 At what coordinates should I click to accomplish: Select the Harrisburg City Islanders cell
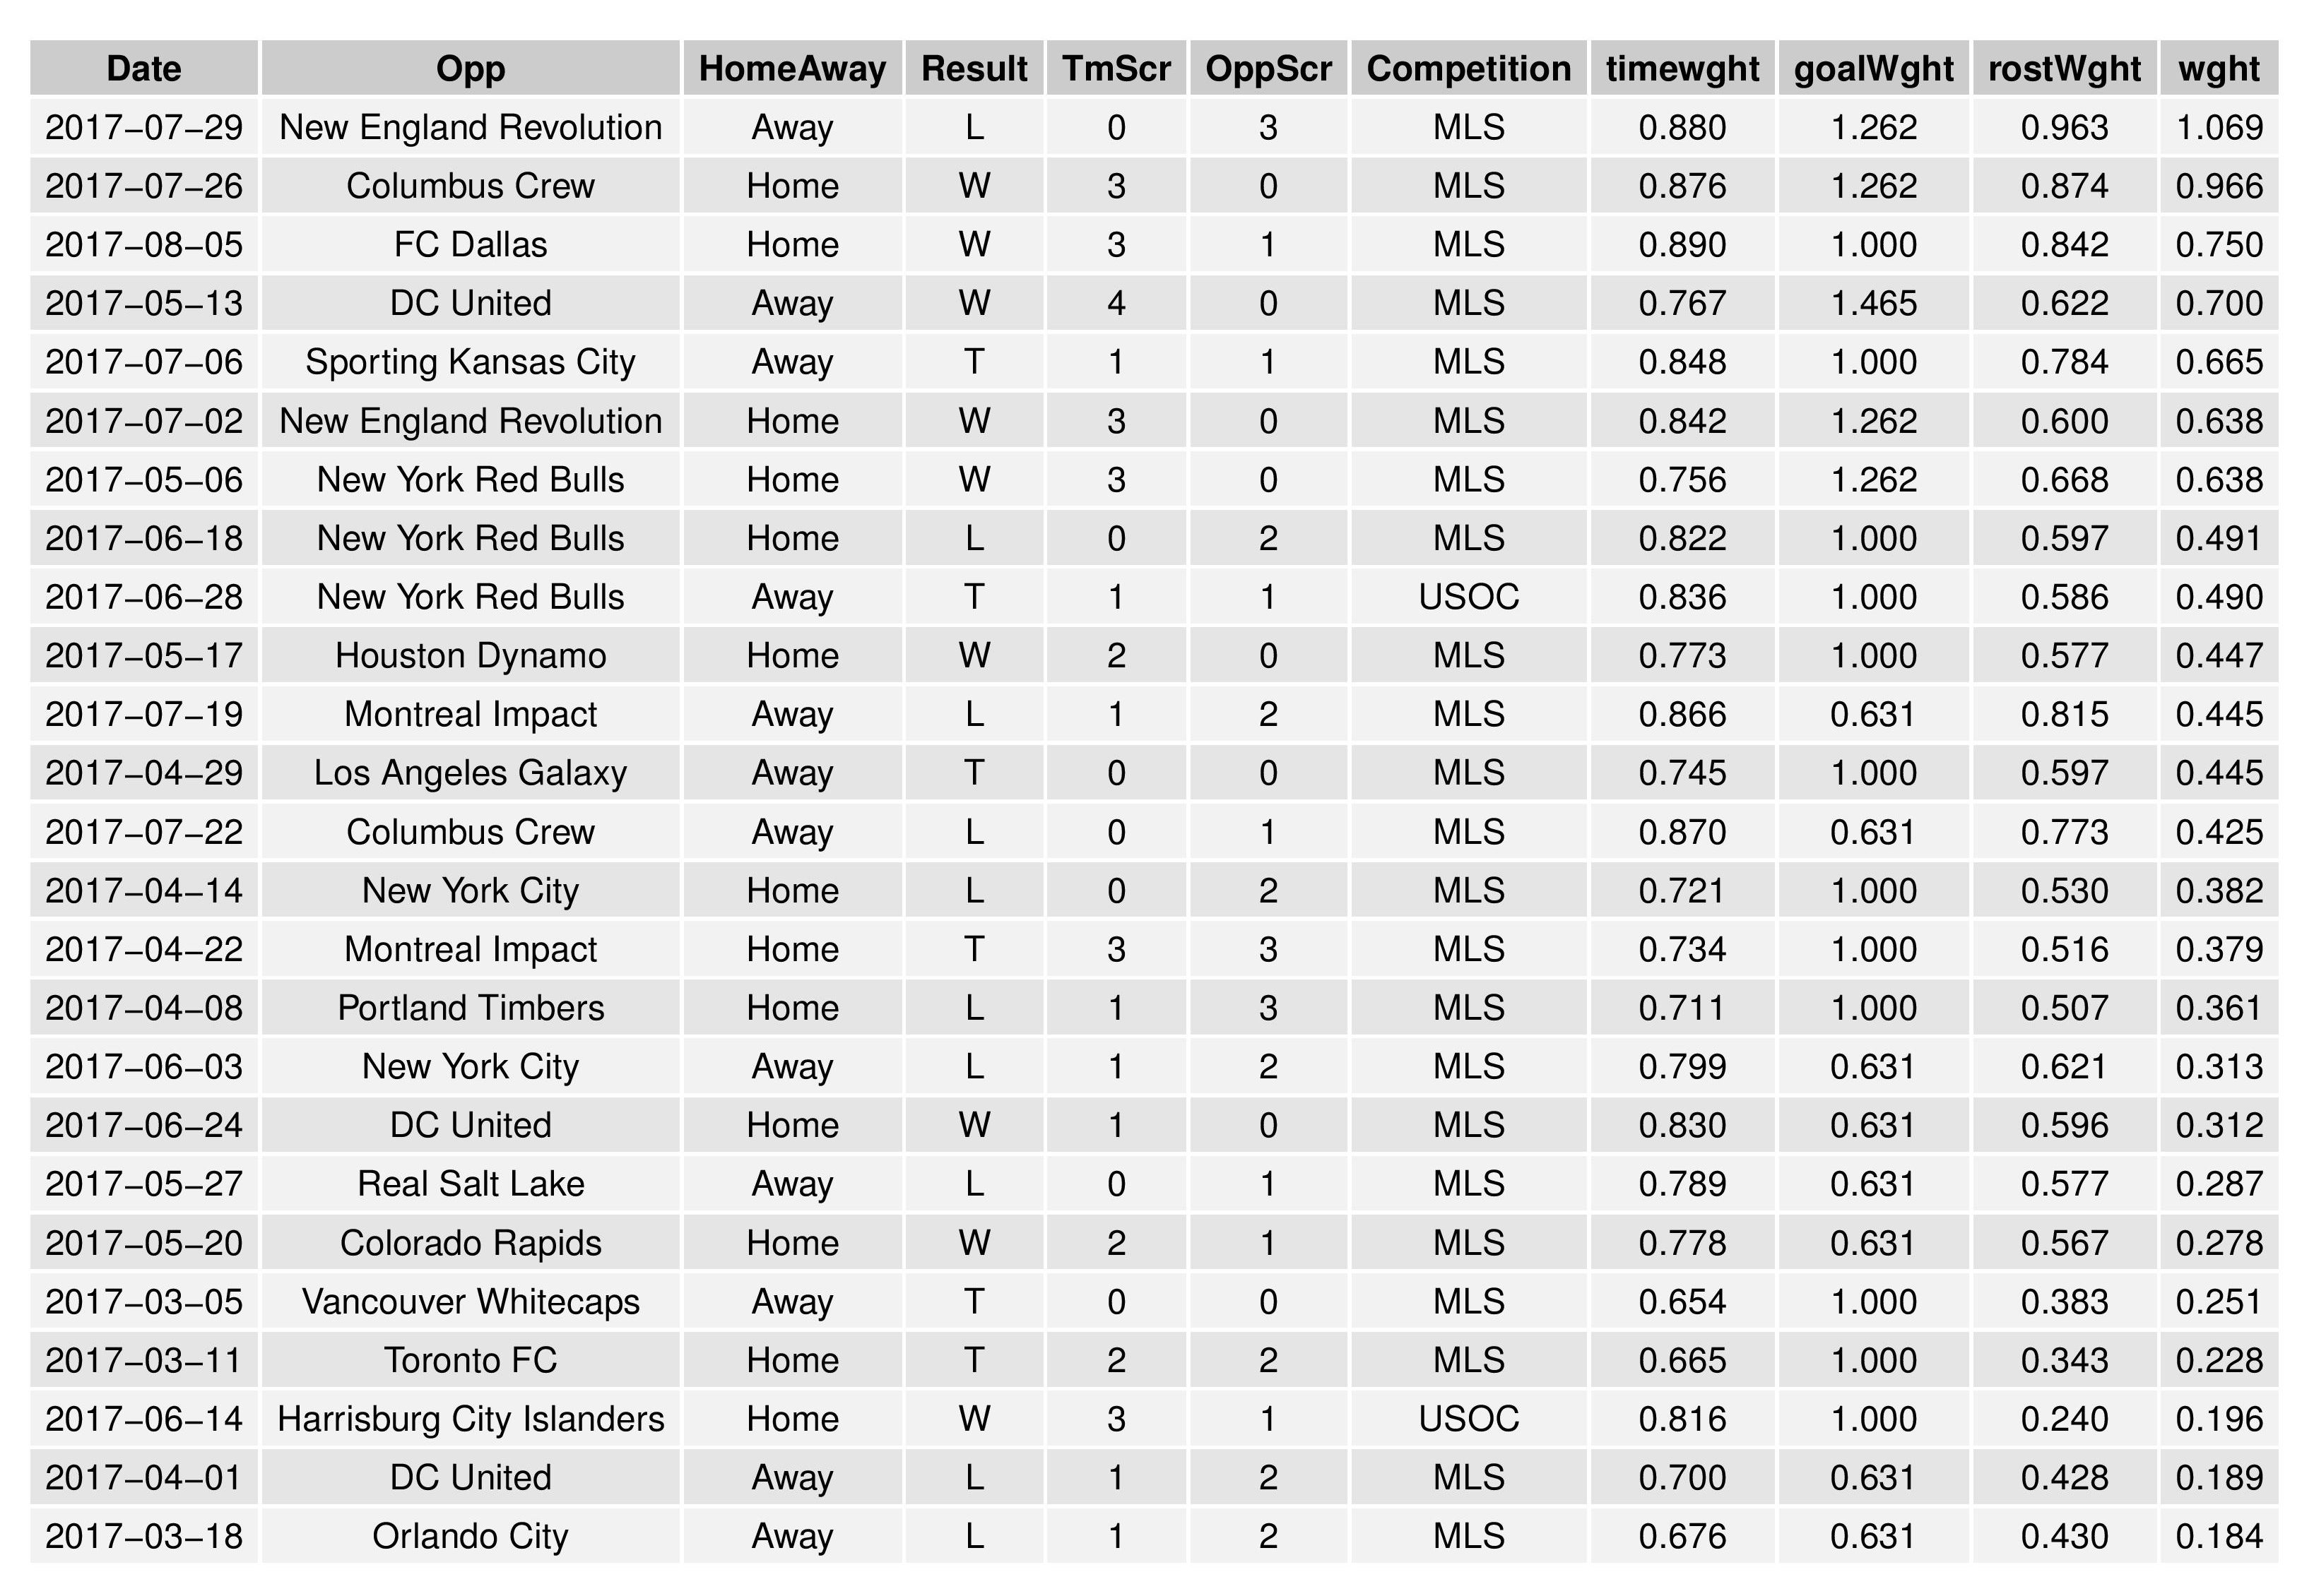pos(470,1419)
